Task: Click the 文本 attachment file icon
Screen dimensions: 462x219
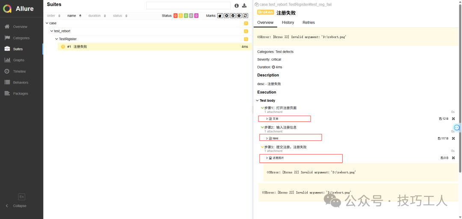Action: [x=270, y=119]
